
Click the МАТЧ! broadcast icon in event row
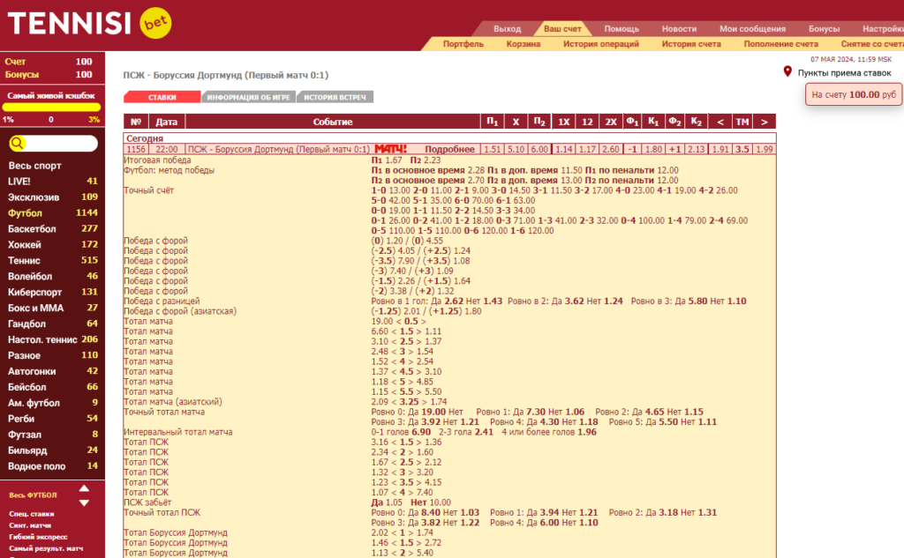click(390, 149)
